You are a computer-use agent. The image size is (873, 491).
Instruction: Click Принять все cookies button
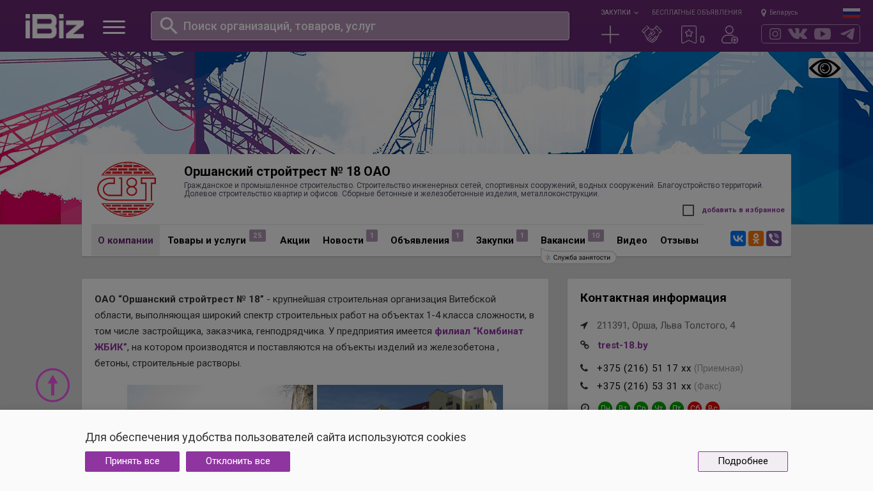132,462
